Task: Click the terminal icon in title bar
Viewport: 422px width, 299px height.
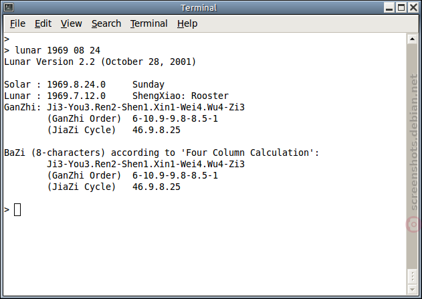Action: point(9,7)
